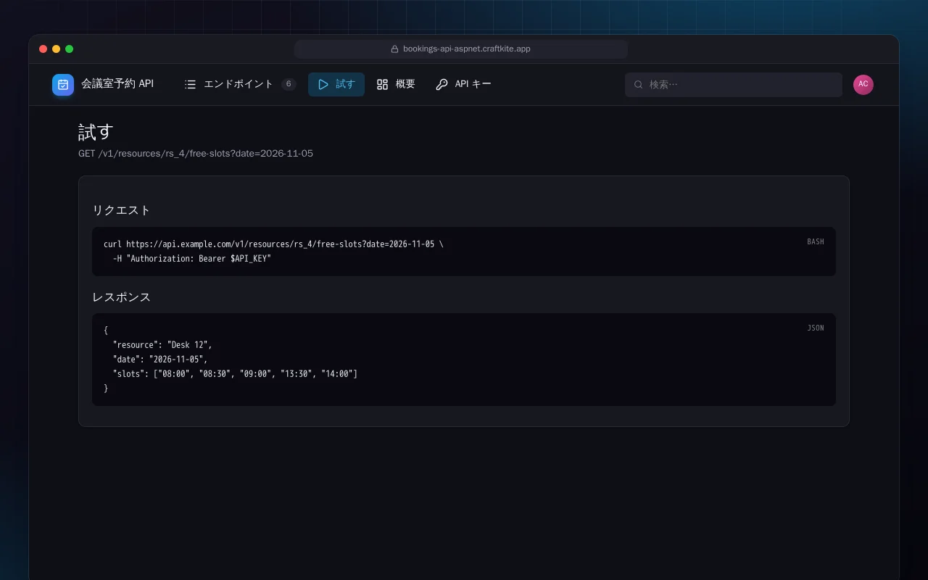Viewport: 928px width, 580px height.
Task: Click the "resource": "Desk 12" line
Action: [162, 345]
